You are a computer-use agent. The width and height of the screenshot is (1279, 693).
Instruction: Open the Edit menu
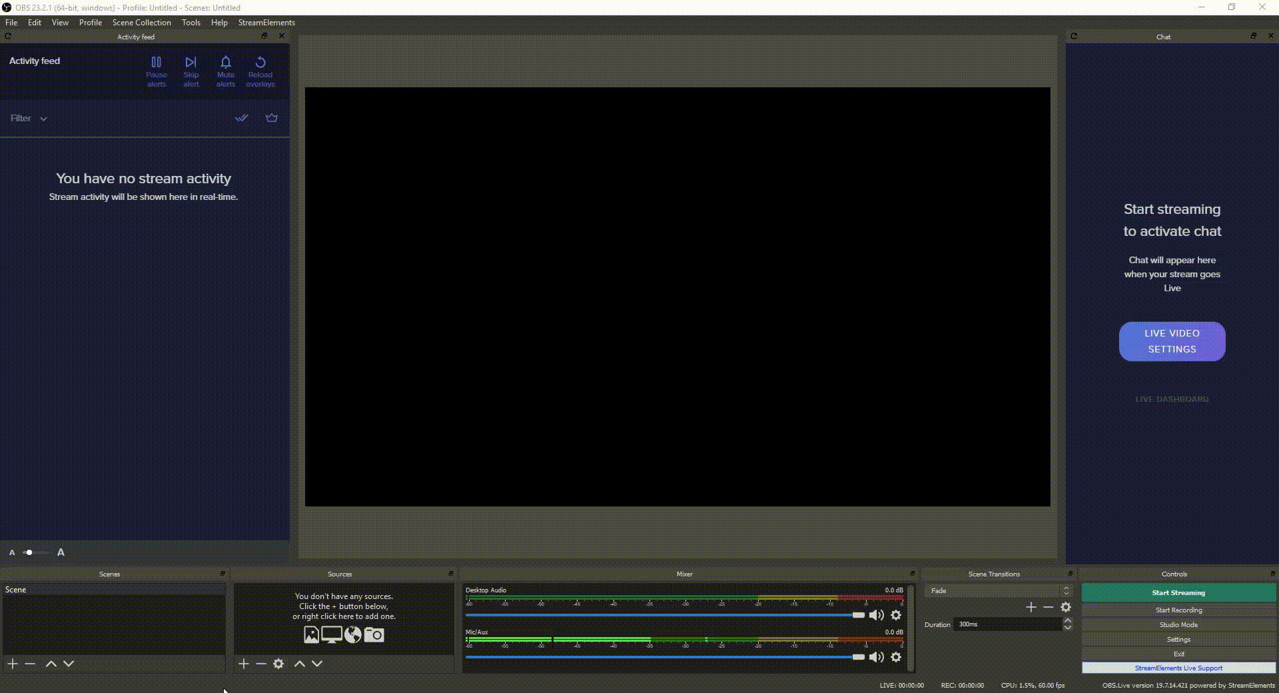[35, 23]
